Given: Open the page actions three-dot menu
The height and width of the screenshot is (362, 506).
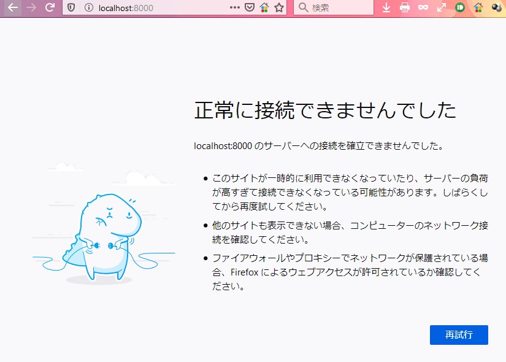Looking at the screenshot, I should pos(234,8).
